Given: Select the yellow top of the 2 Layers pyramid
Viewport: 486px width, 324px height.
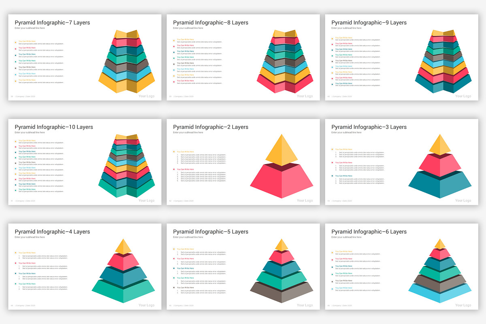Looking at the screenshot, I should pos(282,150).
